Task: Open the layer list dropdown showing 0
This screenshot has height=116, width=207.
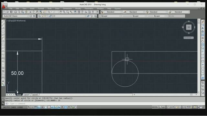Action: pyautogui.click(x=64, y=16)
